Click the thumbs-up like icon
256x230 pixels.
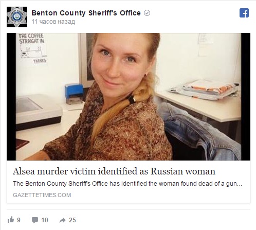(11, 220)
